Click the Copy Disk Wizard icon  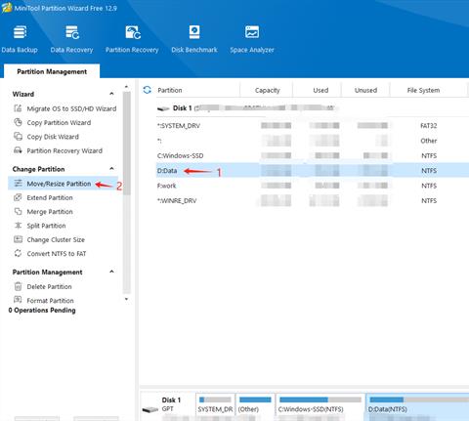coord(18,137)
